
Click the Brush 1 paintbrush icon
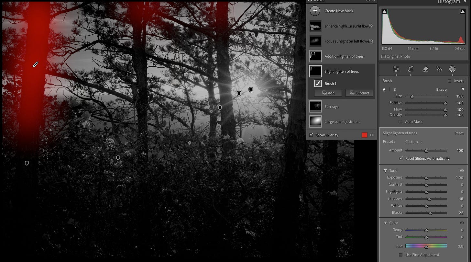[318, 84]
